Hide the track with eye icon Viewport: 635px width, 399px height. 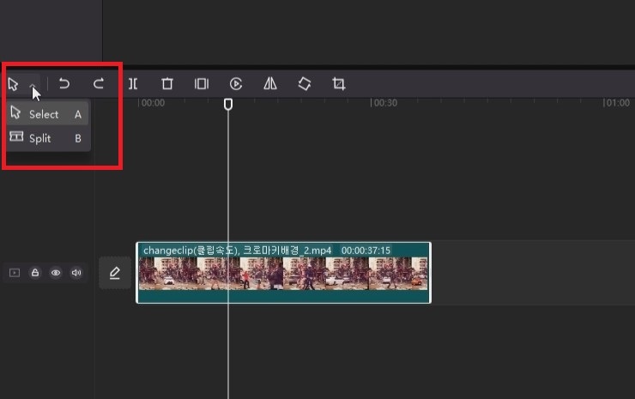(56, 273)
